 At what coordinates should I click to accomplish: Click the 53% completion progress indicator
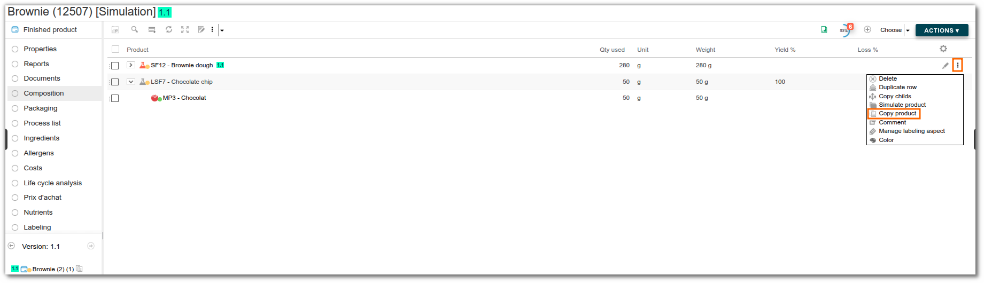(x=844, y=30)
